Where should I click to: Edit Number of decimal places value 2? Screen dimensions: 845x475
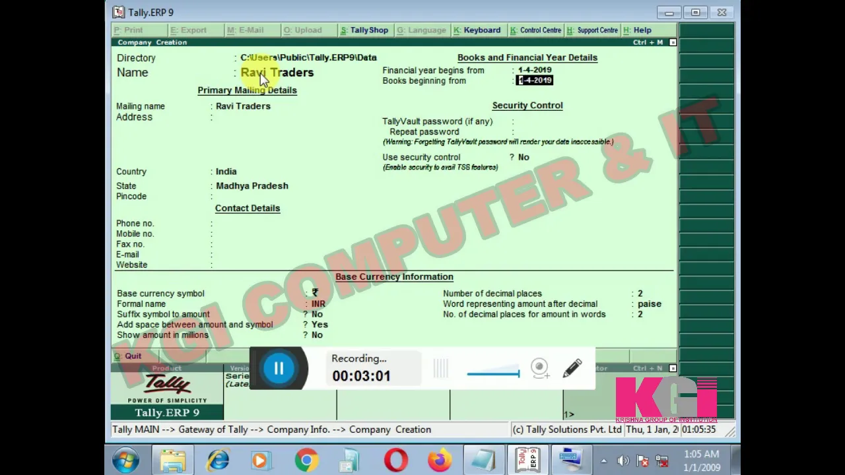(x=640, y=294)
